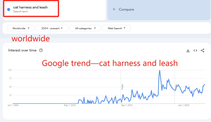Click the Note marker near Sep 2016
This screenshot has width=211, height=122.
coord(122,87)
